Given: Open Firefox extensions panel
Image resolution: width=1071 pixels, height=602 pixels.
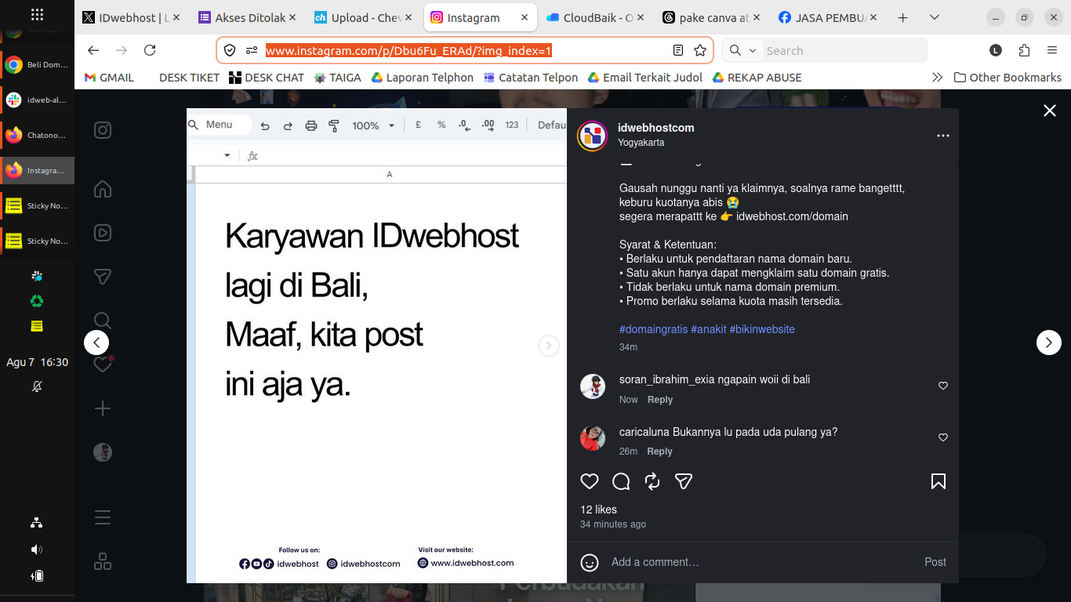Looking at the screenshot, I should point(1024,50).
